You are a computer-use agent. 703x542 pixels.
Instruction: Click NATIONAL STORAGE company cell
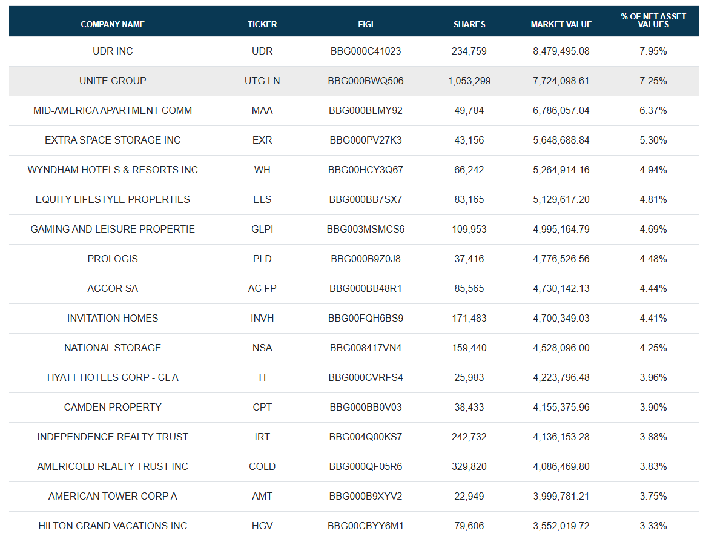pyautogui.click(x=113, y=348)
